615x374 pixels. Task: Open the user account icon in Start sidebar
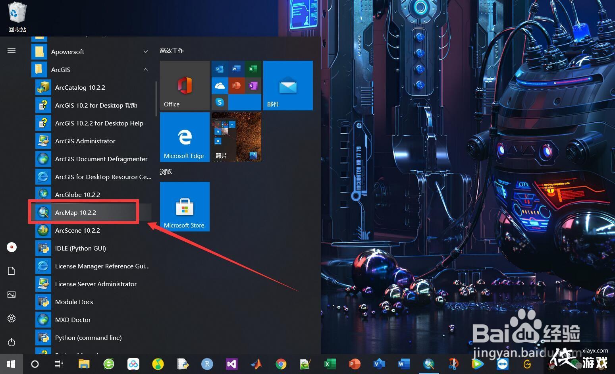[x=12, y=247]
